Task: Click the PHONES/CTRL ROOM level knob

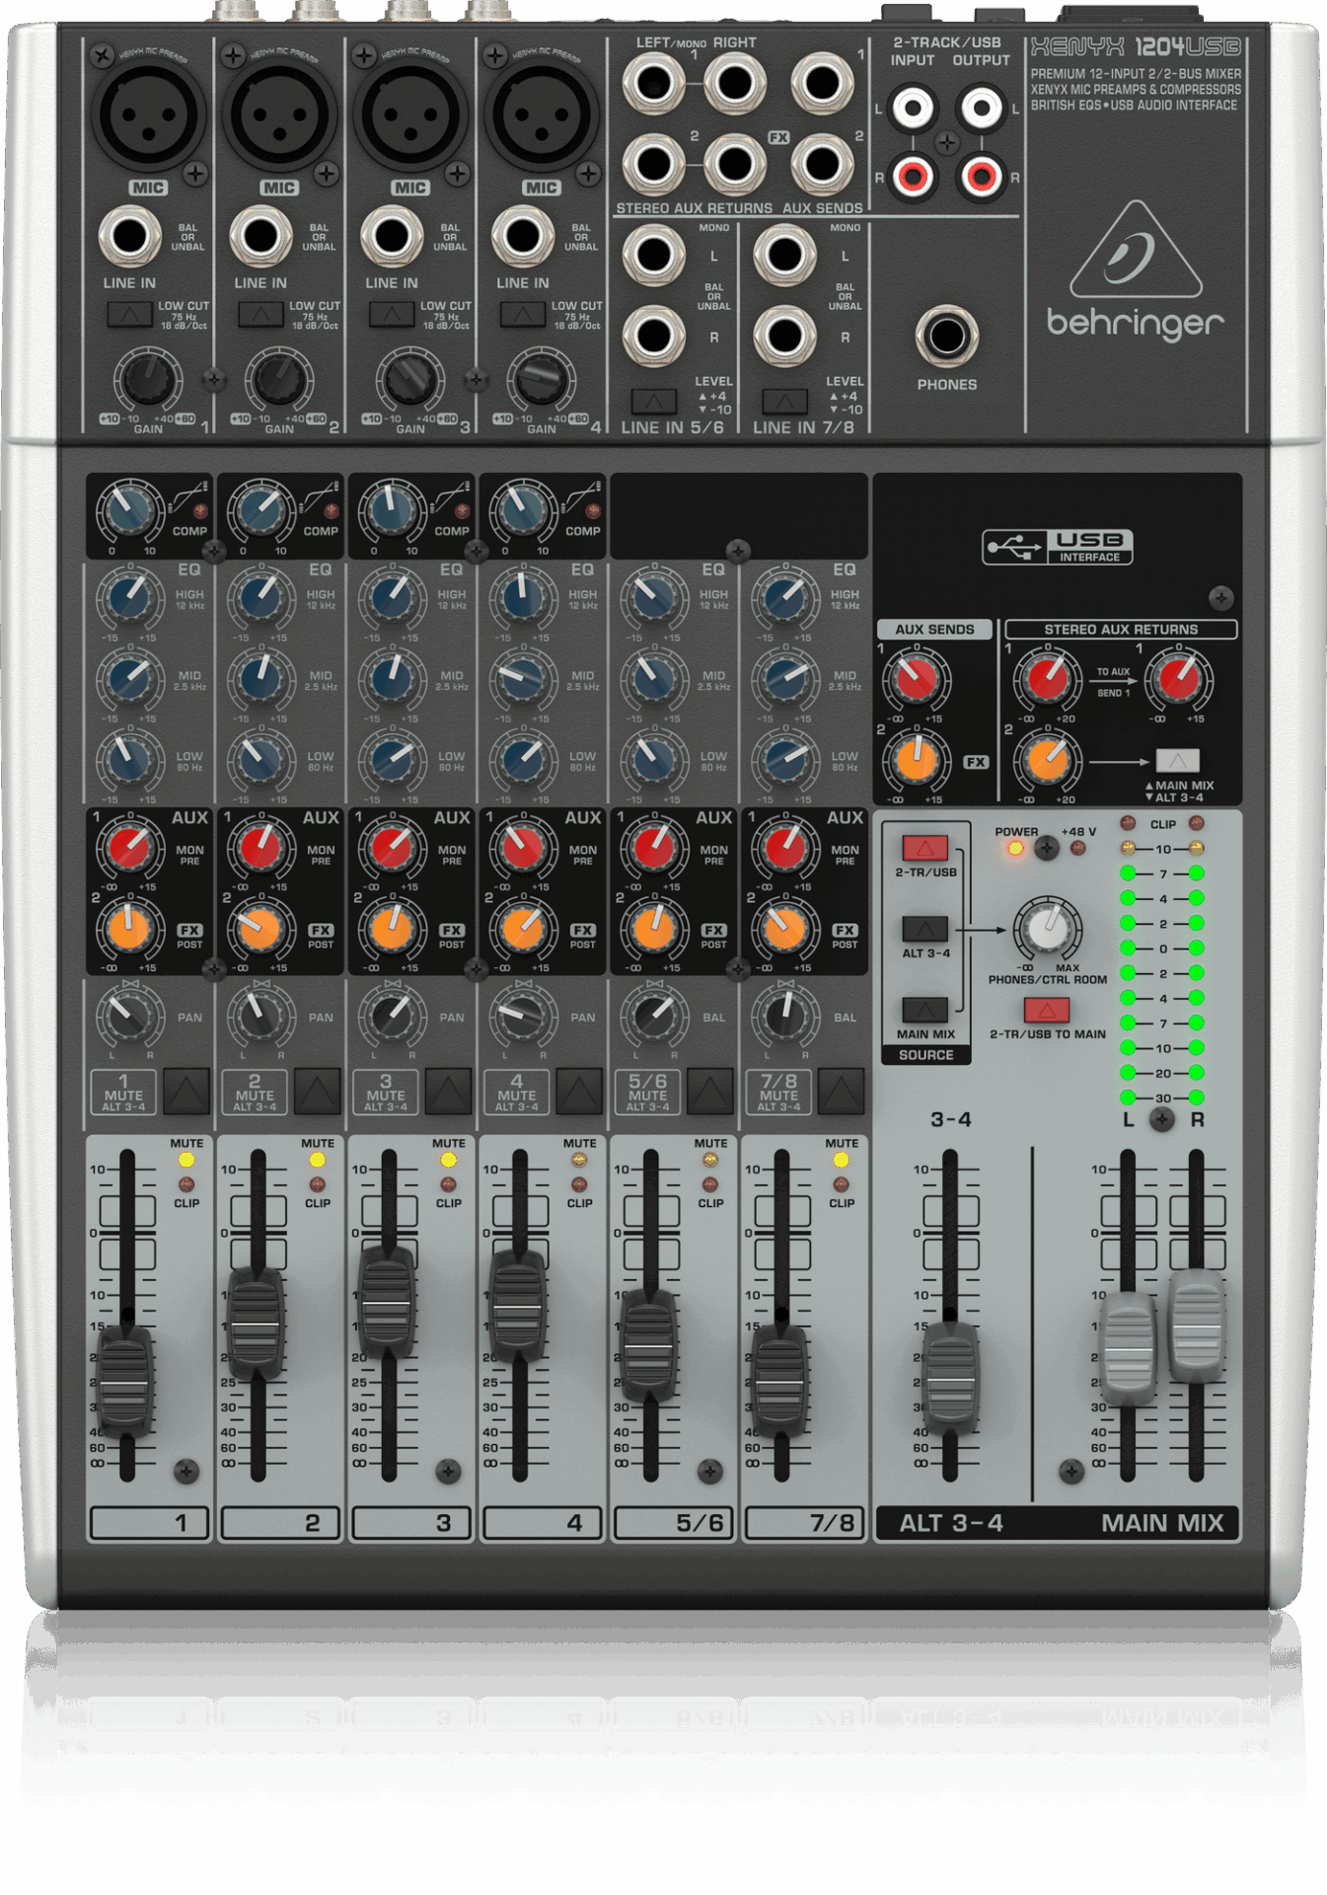Action: [x=1048, y=928]
